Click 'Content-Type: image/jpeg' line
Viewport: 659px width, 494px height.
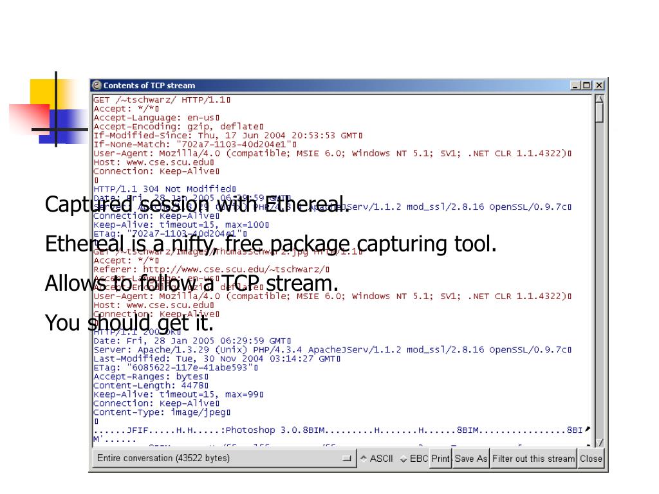point(162,412)
